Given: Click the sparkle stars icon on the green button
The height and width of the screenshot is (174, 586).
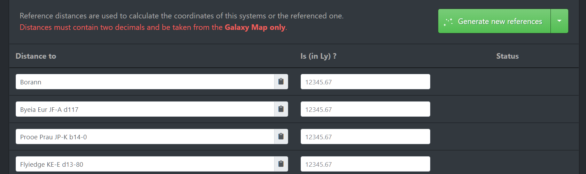Looking at the screenshot, I should pyautogui.click(x=448, y=22).
